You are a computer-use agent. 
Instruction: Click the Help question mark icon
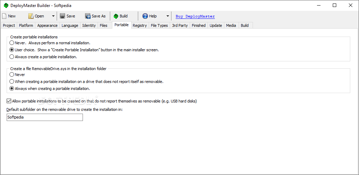coord(145,16)
